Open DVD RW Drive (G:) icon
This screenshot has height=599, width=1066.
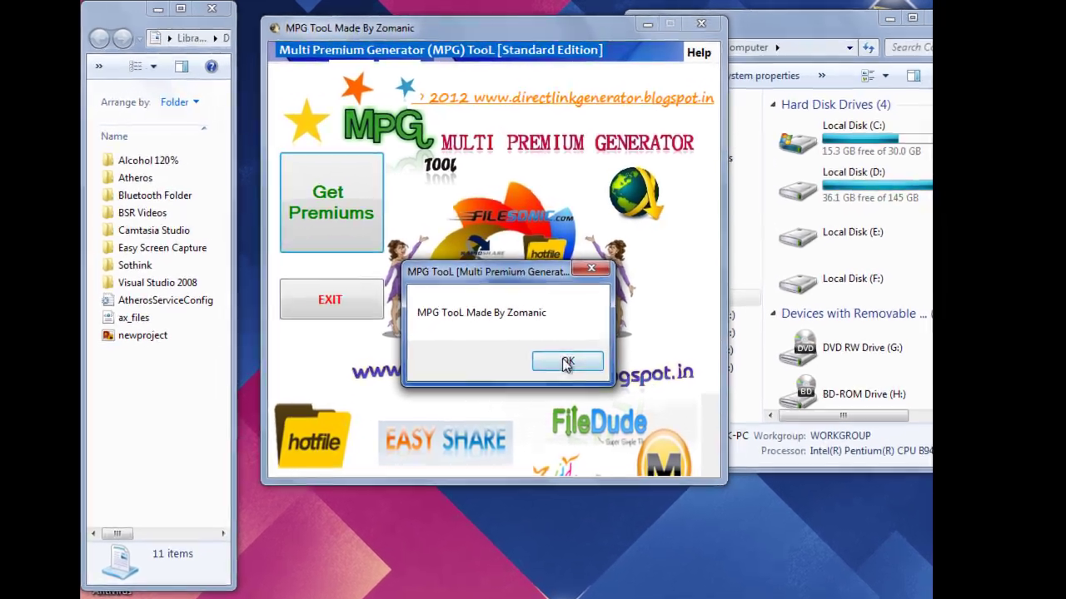[x=802, y=348]
